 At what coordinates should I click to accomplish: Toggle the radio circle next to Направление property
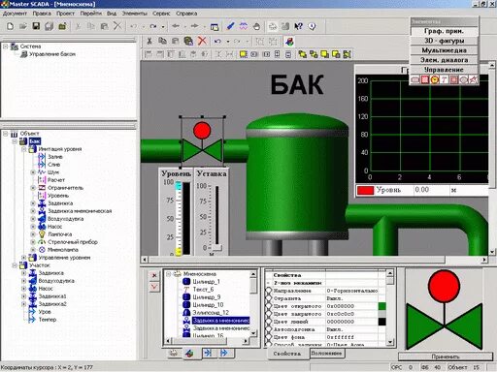coord(269,291)
